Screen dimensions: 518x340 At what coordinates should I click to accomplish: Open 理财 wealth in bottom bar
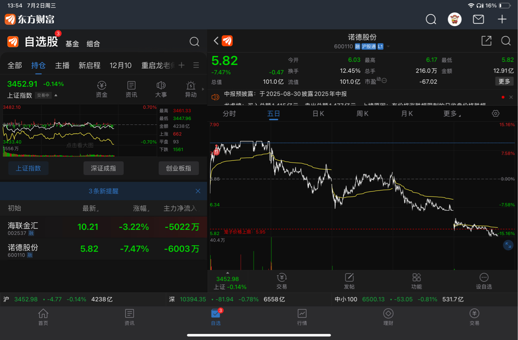[388, 317]
